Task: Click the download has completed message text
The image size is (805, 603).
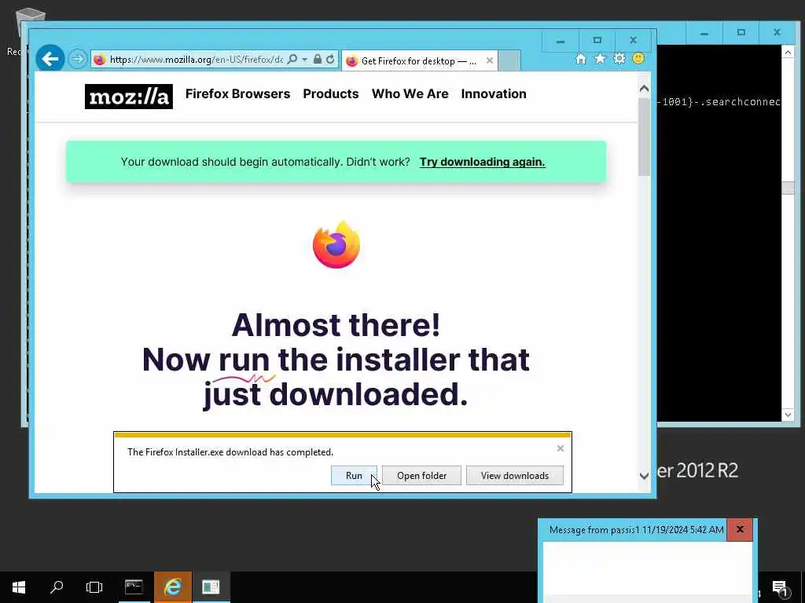Action: coord(230,451)
